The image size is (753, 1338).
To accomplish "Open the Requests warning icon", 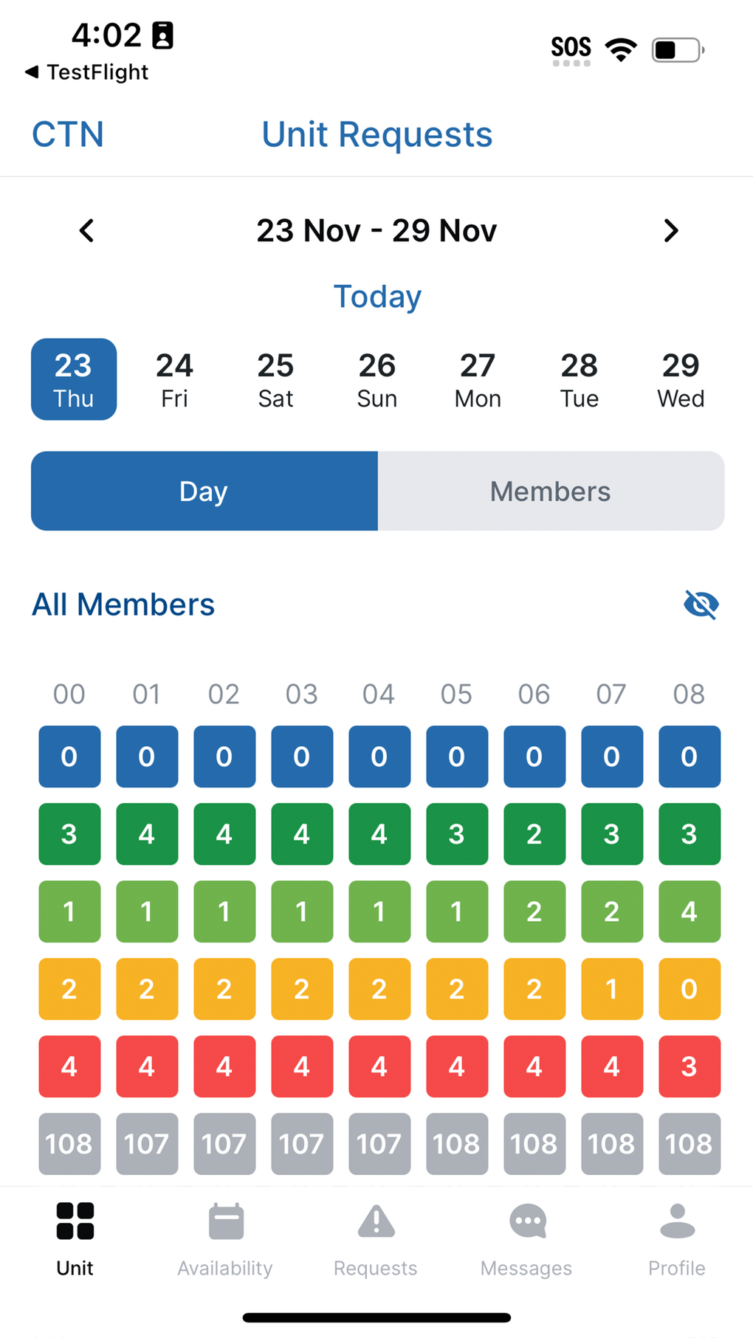I will (376, 1221).
